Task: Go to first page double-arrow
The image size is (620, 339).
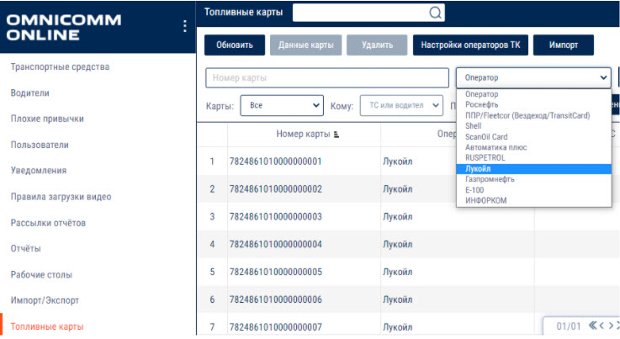Action: [x=592, y=326]
